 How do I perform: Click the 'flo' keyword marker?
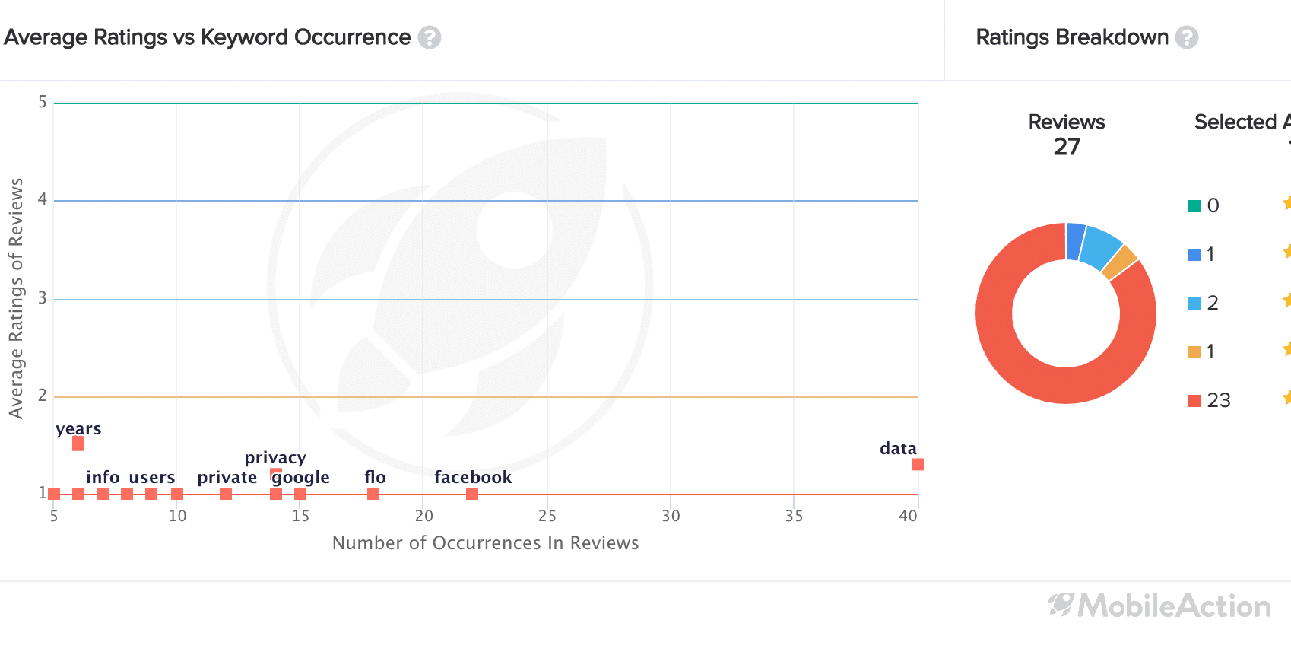point(373,494)
